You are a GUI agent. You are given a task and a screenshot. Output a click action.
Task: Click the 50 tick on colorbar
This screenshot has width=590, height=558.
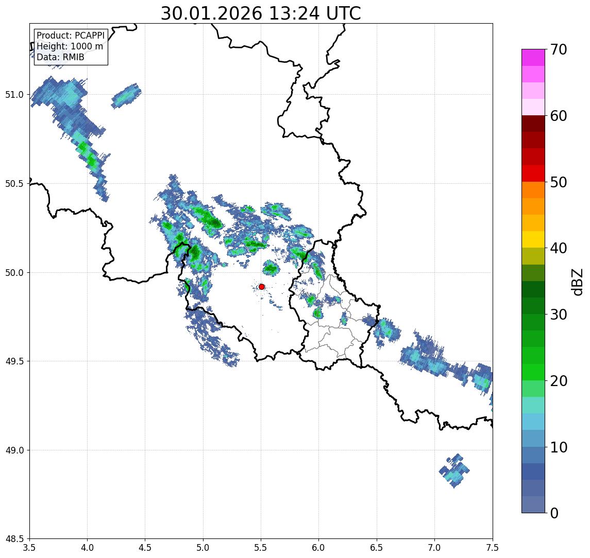pyautogui.click(x=558, y=182)
